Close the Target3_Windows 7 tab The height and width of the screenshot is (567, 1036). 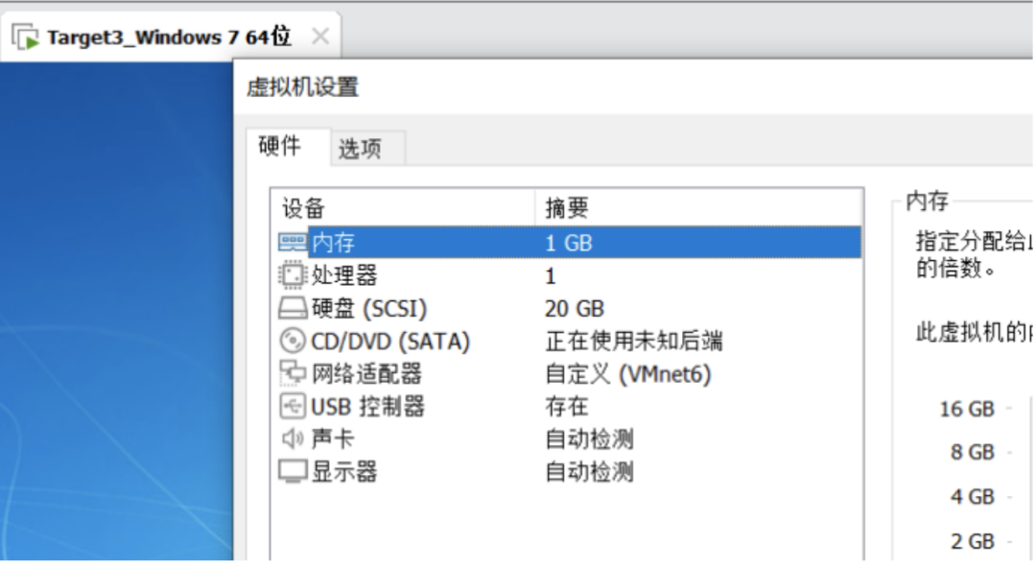coord(320,37)
